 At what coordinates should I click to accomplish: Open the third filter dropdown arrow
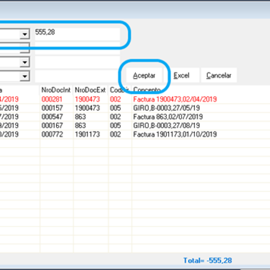(x=25, y=62)
